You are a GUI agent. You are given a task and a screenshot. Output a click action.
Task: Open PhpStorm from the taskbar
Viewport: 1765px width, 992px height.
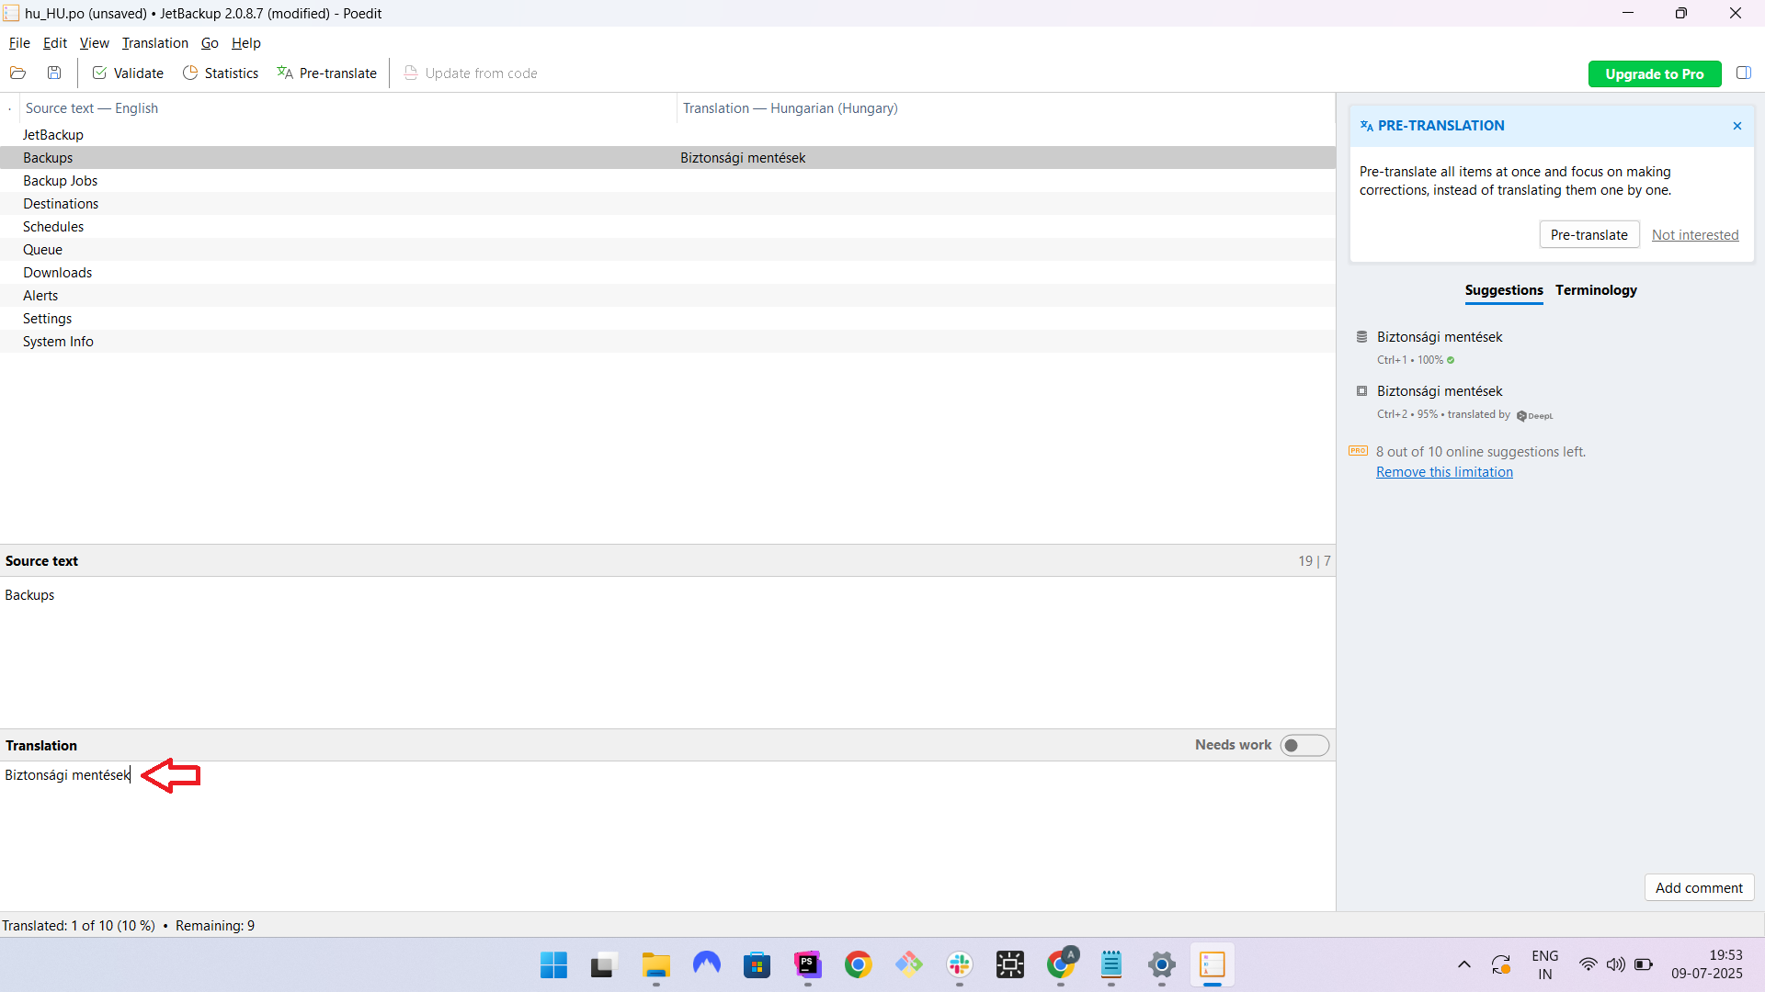point(807,965)
